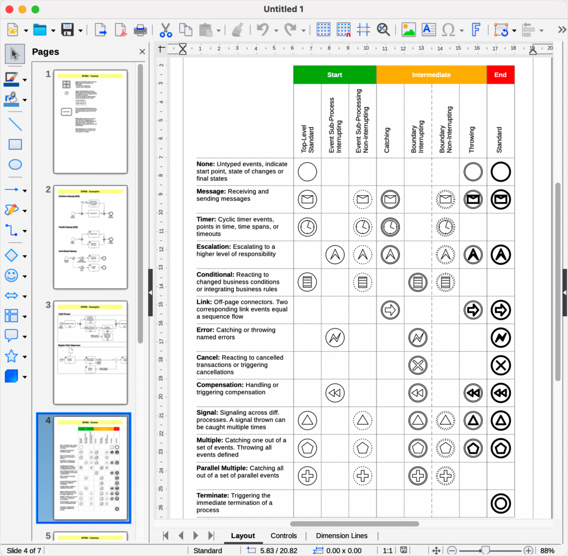Expand the Special Character dropdown

462,31
